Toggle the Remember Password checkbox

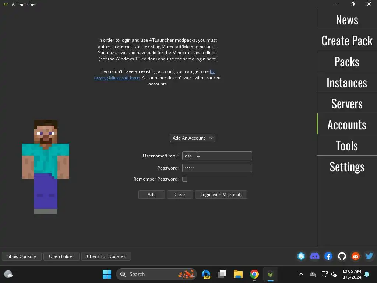click(x=185, y=179)
